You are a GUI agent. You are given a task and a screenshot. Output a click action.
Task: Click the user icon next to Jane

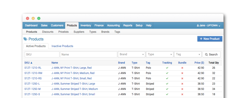coord(198,25)
